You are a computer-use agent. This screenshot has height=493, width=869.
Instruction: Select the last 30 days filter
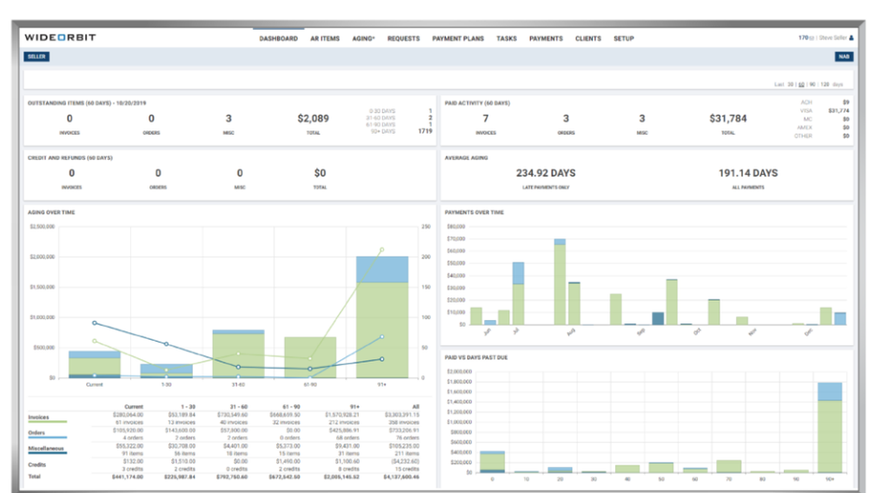coord(790,84)
